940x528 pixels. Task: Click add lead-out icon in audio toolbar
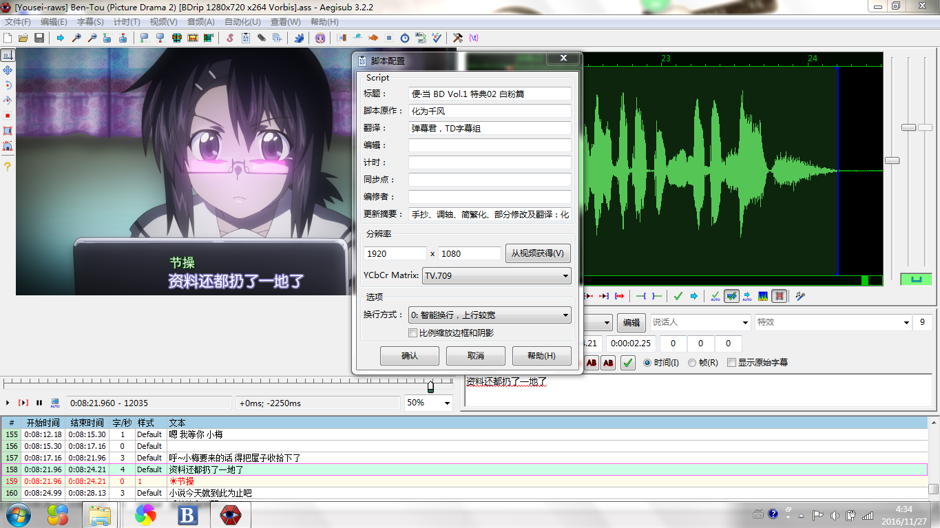[657, 296]
